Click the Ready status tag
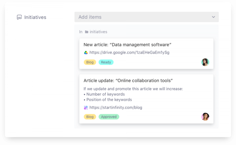This screenshot has width=236, height=145. 106,62
